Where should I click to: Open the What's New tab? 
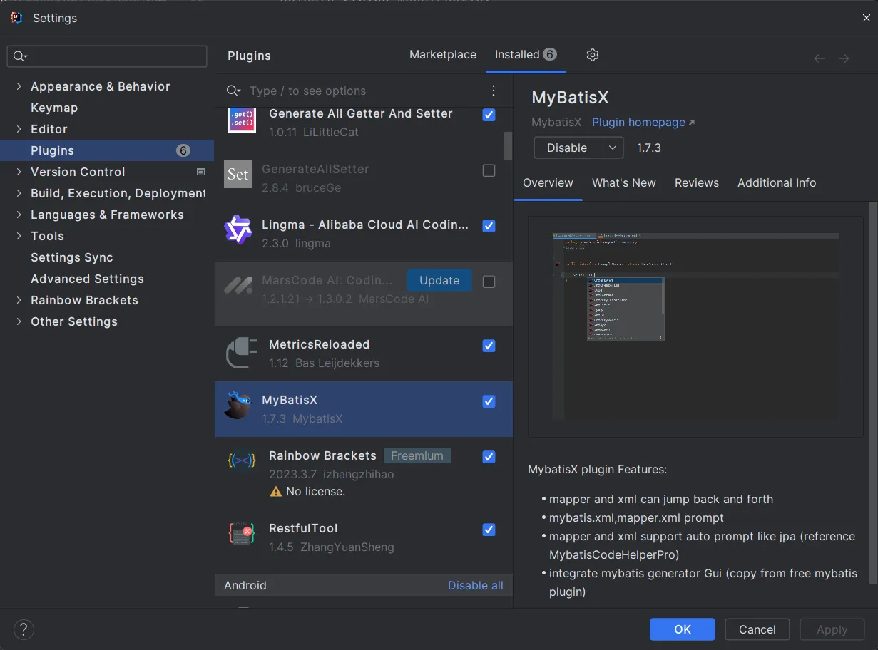tap(624, 183)
